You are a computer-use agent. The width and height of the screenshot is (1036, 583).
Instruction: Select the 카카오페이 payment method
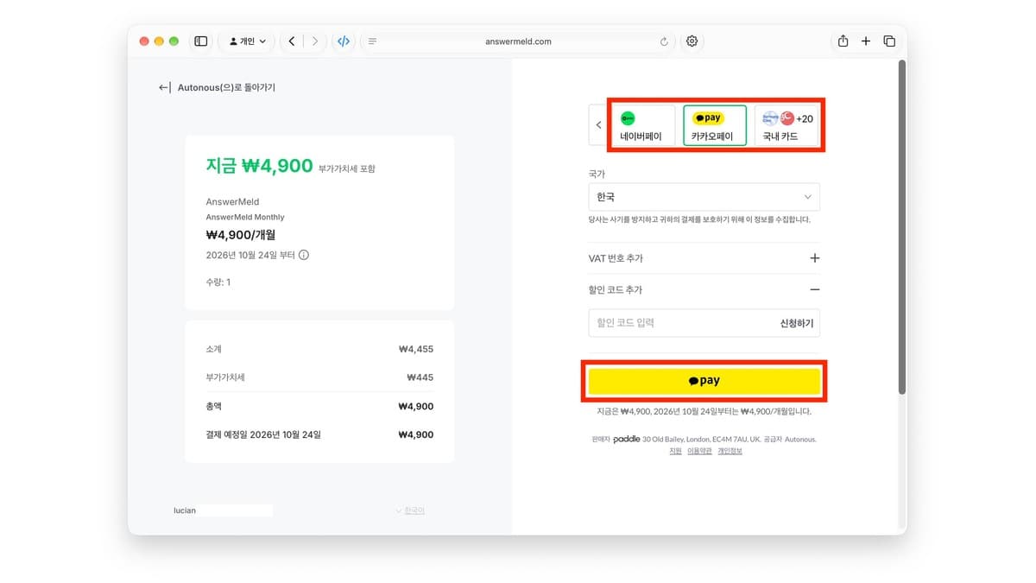coord(715,126)
